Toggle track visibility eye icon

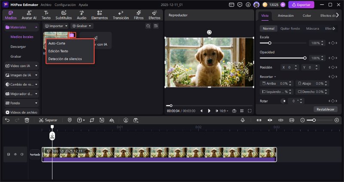click(x=15, y=154)
